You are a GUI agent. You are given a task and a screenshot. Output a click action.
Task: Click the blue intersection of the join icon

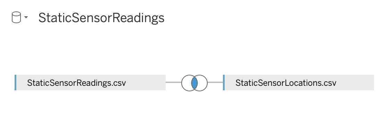tap(194, 83)
